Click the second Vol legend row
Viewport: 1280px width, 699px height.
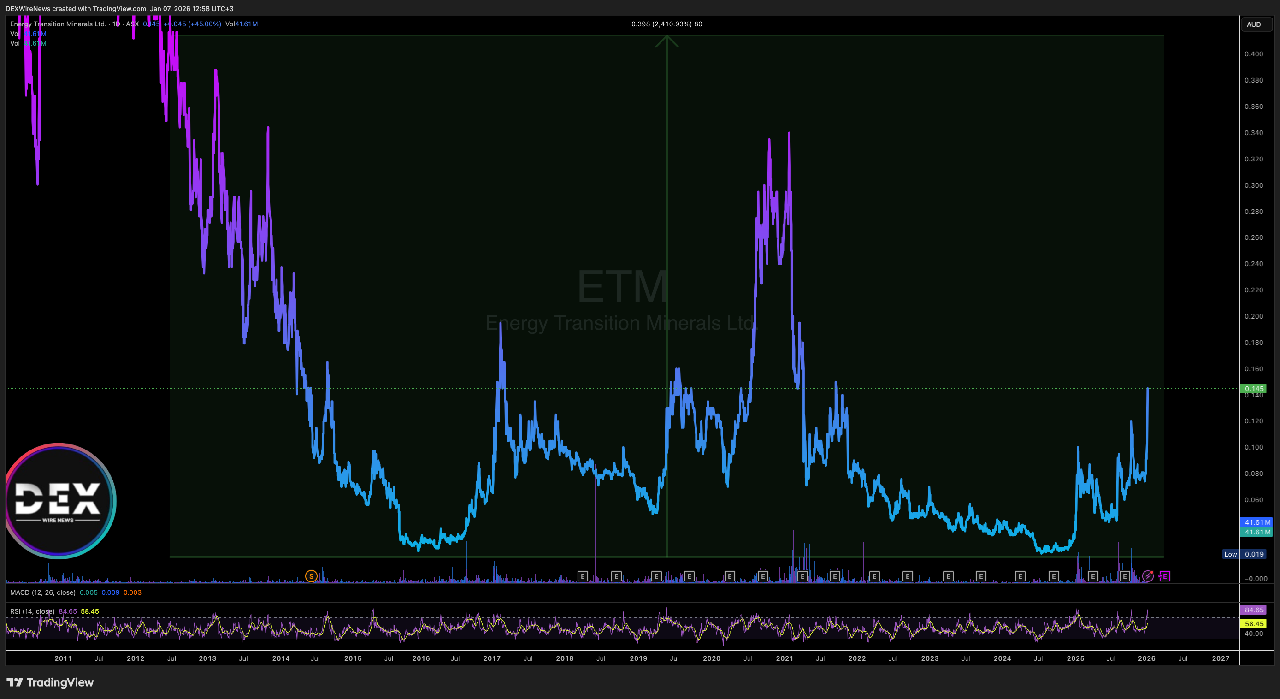coord(15,43)
